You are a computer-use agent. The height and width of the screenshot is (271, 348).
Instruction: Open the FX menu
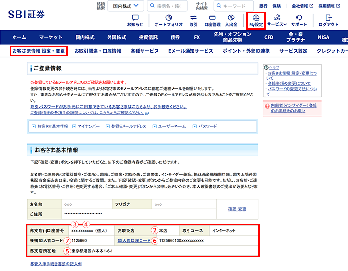click(197, 37)
